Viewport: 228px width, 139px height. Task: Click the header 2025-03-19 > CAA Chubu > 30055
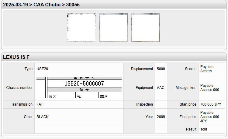click(41, 5)
